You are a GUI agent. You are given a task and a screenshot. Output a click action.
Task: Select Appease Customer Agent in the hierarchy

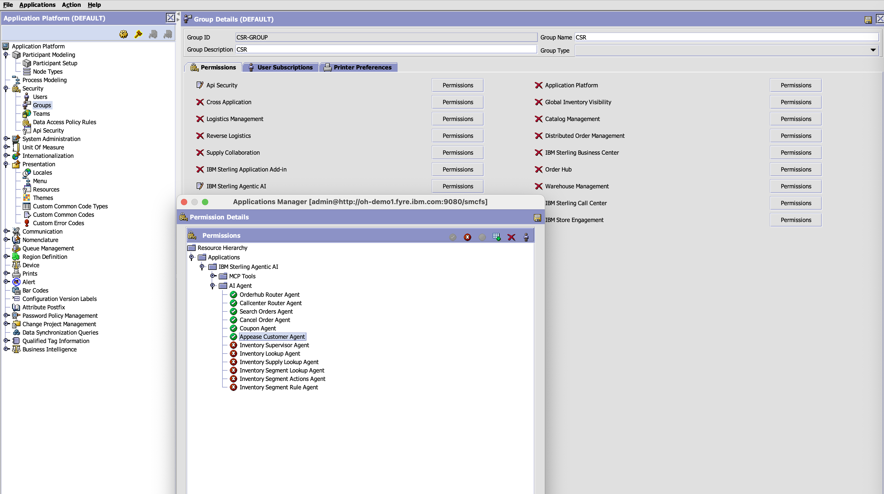point(272,337)
